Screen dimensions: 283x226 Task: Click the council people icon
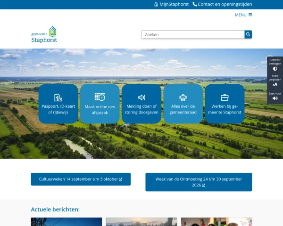[x=183, y=97]
